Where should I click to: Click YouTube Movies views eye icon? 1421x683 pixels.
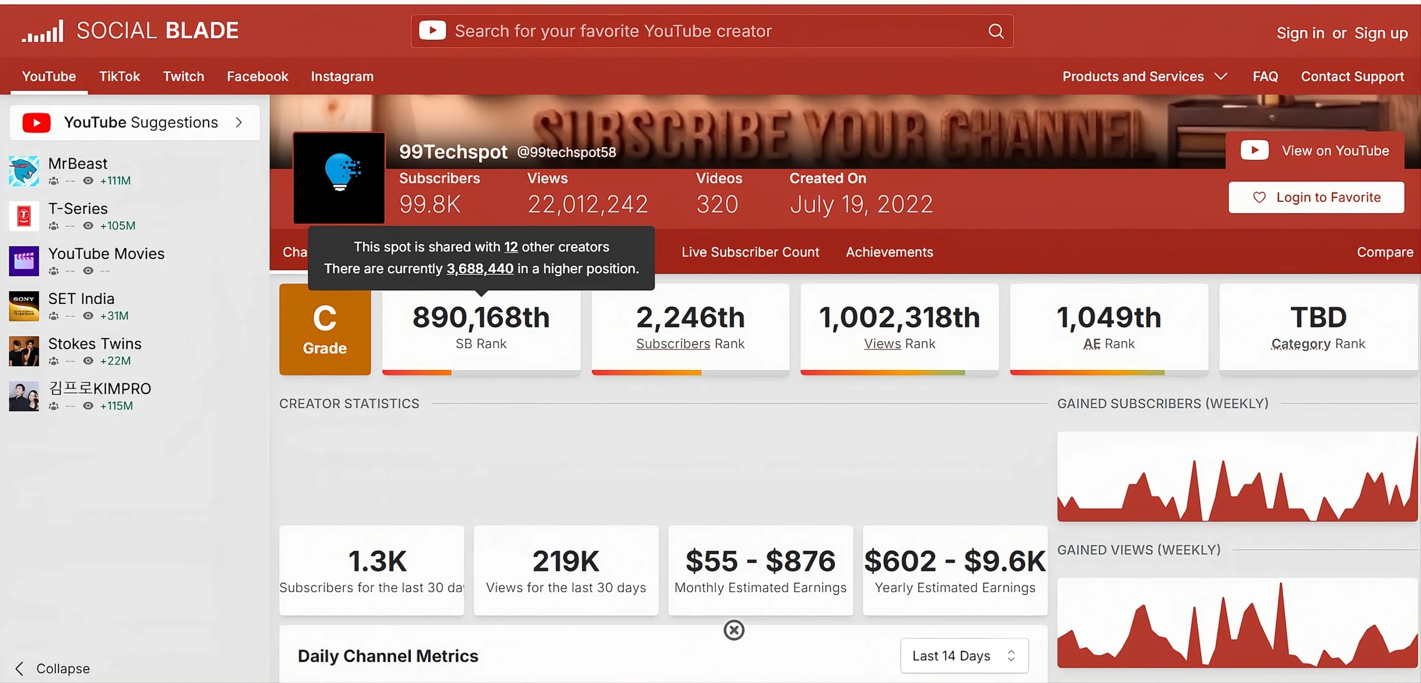coord(88,271)
